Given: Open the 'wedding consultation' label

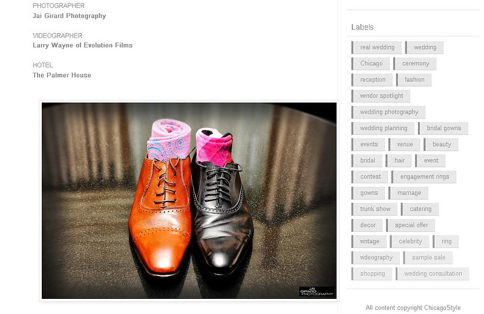Looking at the screenshot, I should pos(433,274).
